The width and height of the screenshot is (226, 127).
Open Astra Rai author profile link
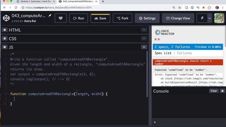tap(30, 21)
